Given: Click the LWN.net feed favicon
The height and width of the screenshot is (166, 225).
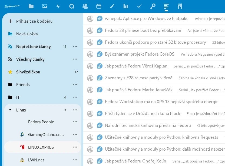Looking at the screenshot, I should [x=22, y=160].
